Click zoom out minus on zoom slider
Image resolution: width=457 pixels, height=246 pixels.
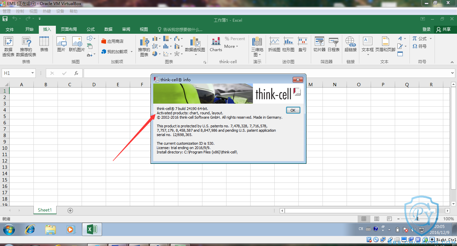pyautogui.click(x=399, y=219)
